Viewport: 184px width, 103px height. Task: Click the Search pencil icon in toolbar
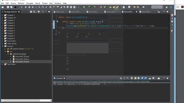tap(117, 7)
